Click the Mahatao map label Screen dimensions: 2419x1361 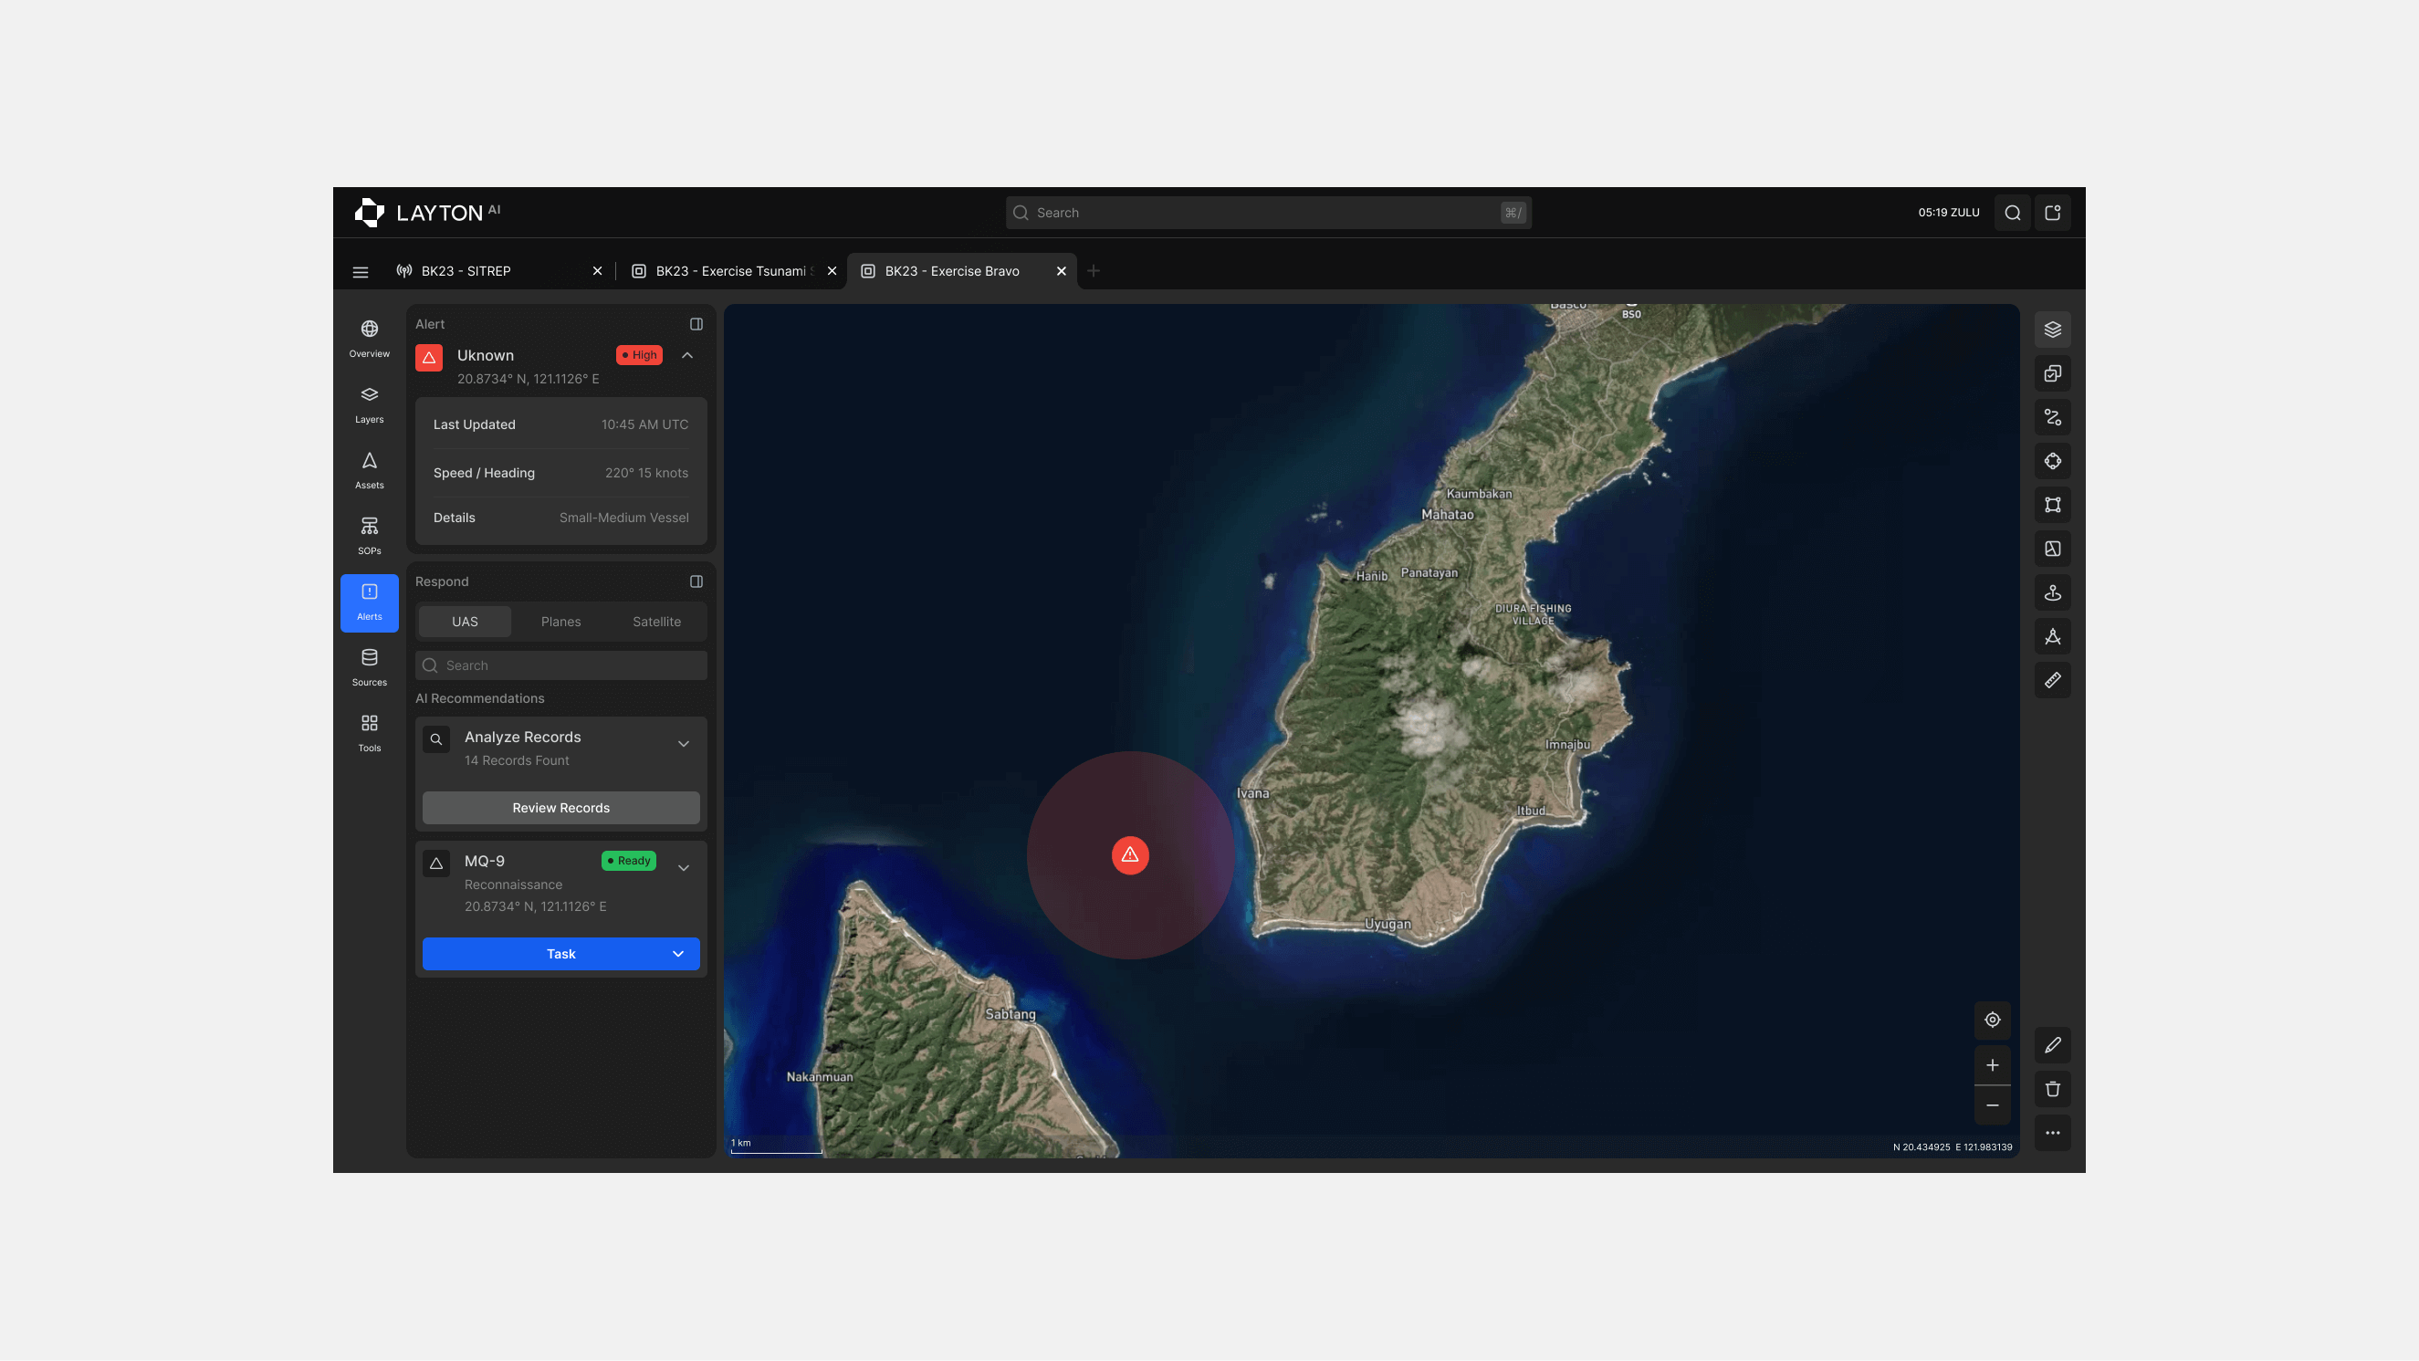1447,515
